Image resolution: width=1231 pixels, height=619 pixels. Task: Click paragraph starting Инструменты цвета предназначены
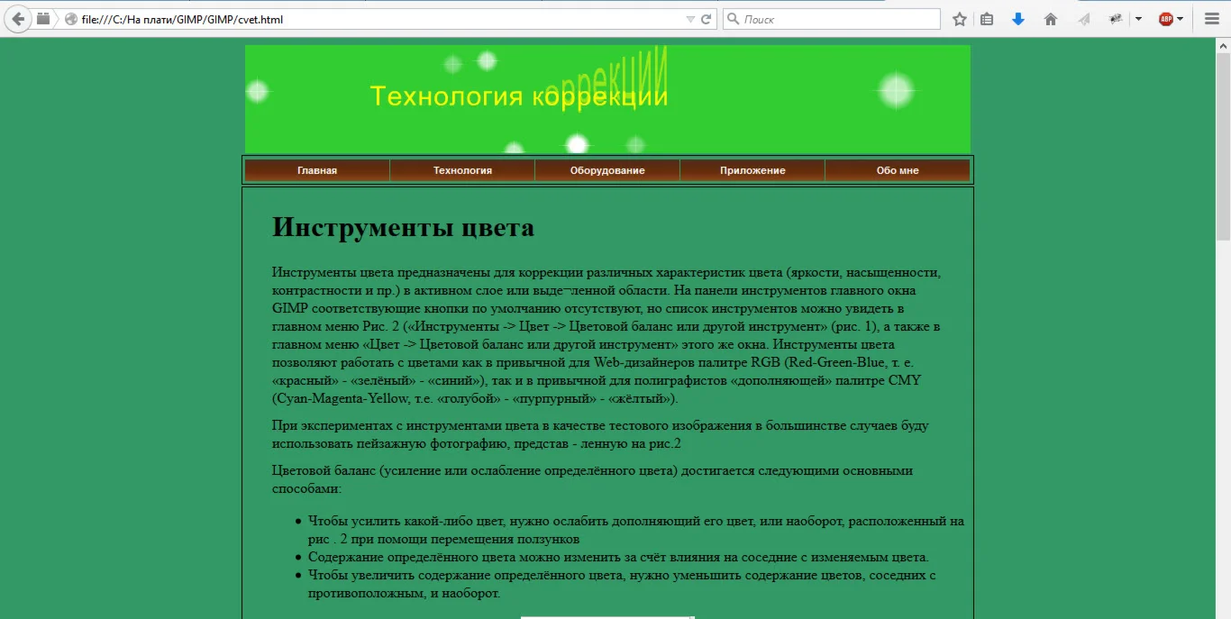[x=607, y=335]
